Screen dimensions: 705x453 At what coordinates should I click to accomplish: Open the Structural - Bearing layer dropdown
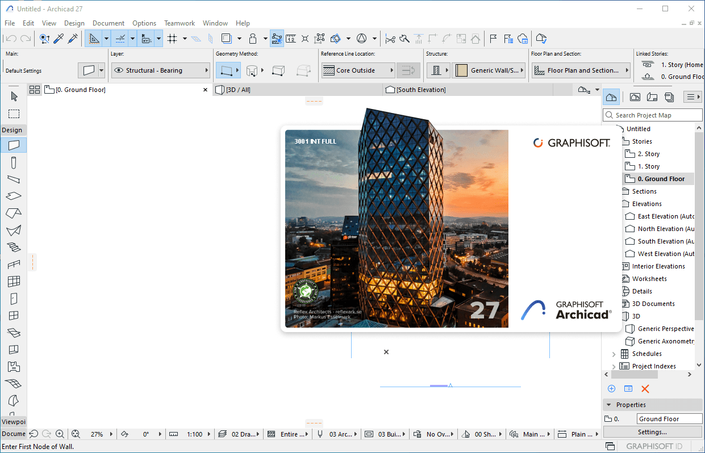click(x=161, y=70)
